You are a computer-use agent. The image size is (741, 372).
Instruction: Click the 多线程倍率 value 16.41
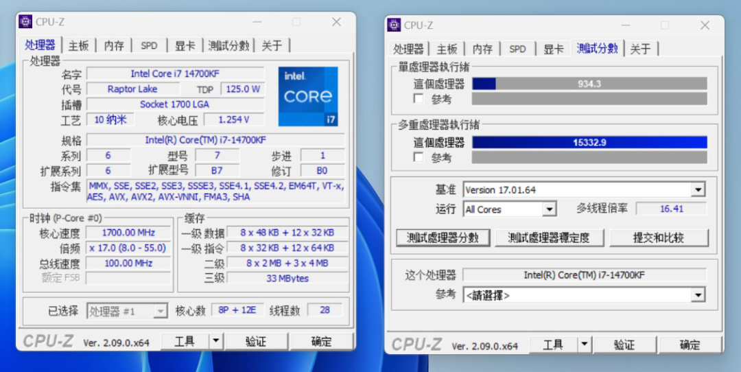[x=672, y=209]
